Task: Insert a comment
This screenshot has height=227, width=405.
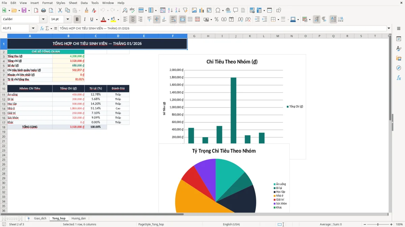Action: pyautogui.click(x=236, y=10)
